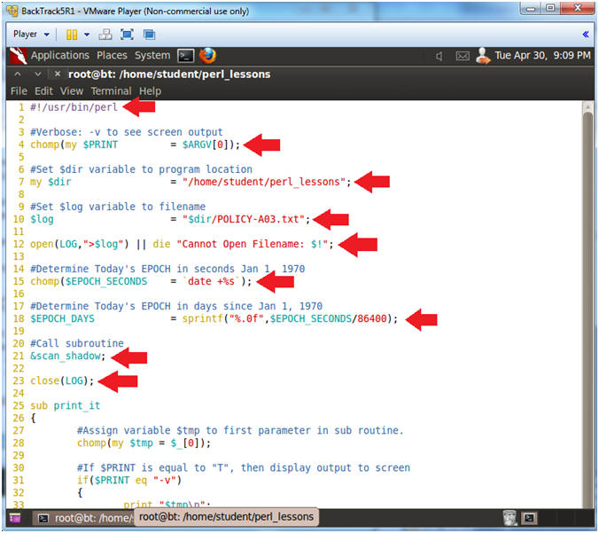Click the double chevron collapse toolbar icon
599x533 pixels.
click(585, 35)
